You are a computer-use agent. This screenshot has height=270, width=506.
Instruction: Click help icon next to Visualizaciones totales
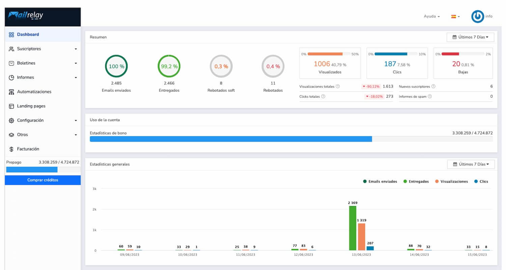[338, 86]
